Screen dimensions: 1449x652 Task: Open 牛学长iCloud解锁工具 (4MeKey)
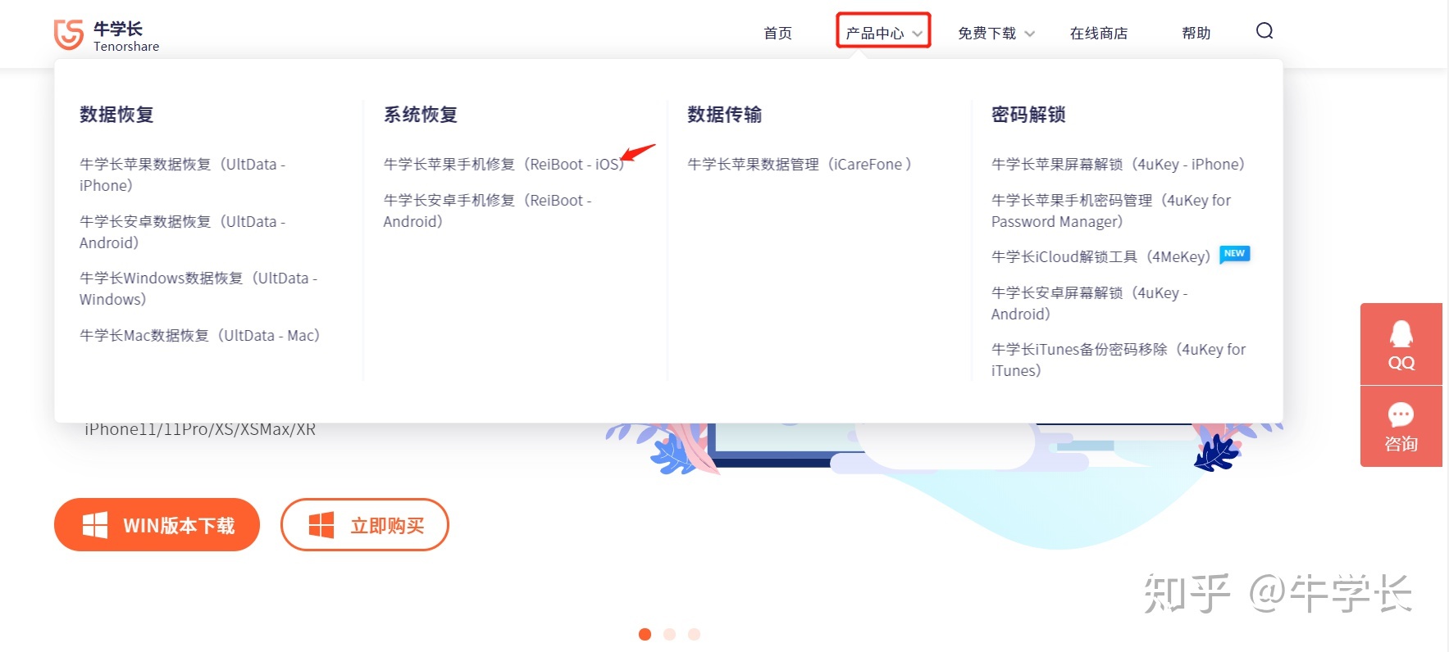[x=1101, y=256]
